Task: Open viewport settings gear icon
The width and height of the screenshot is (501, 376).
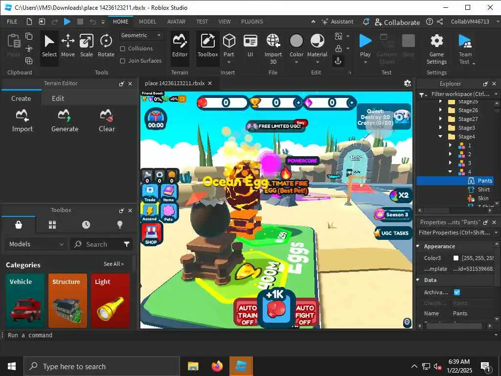Action: pyautogui.click(x=408, y=83)
